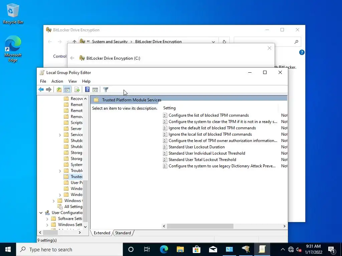This screenshot has height=256, width=342.
Task: Click the network globe tray icon
Action: (x=291, y=249)
